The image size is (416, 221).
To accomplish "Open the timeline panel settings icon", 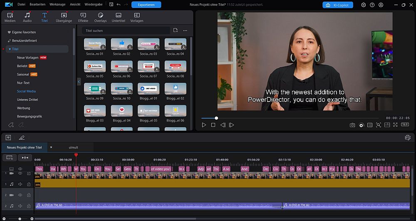I will 408,138.
